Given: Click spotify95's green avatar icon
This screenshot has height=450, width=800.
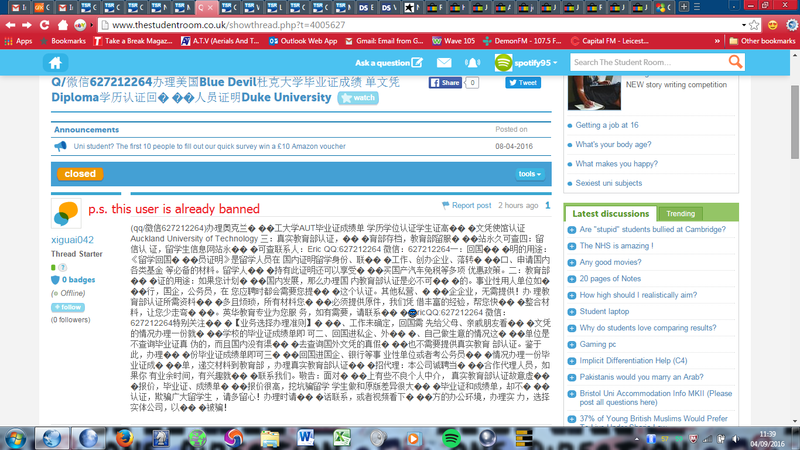Looking at the screenshot, I should (x=503, y=62).
